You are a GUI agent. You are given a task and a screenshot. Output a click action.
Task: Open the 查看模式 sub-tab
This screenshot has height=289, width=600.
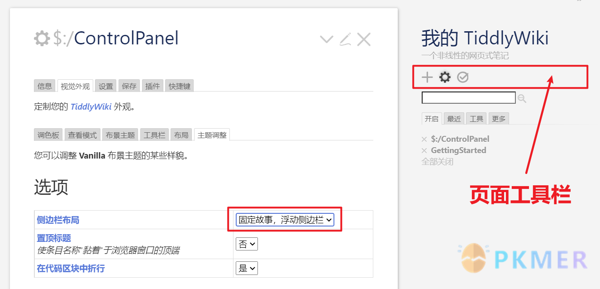pyautogui.click(x=82, y=135)
